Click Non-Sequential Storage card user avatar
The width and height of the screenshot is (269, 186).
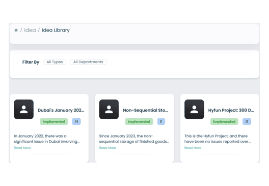coord(109,109)
